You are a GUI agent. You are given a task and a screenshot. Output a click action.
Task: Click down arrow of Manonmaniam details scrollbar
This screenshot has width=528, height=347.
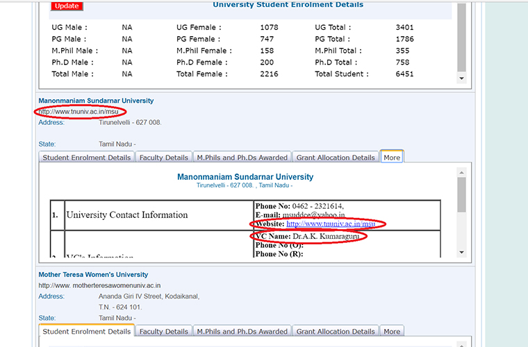click(x=462, y=252)
